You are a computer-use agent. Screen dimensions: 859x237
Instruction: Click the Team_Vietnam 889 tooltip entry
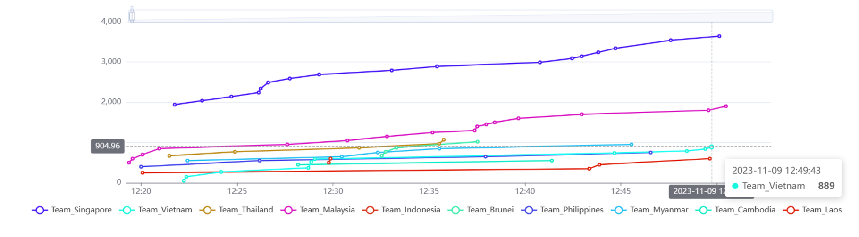pos(783,186)
